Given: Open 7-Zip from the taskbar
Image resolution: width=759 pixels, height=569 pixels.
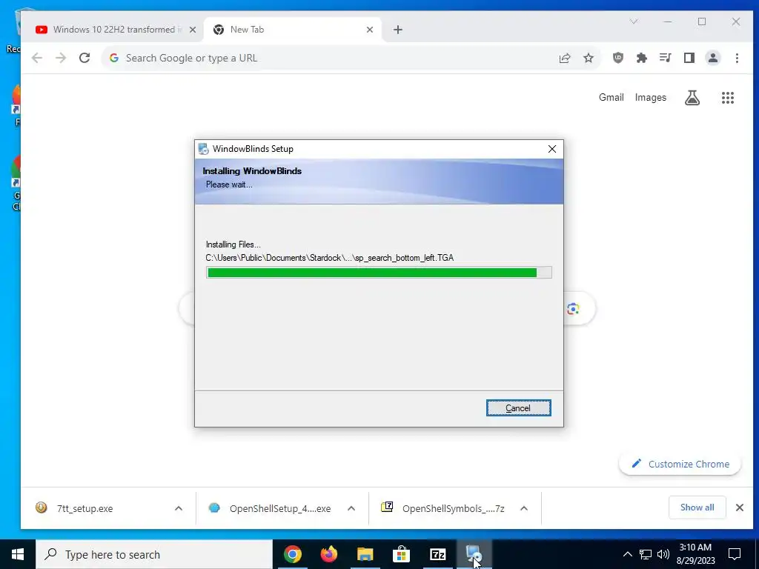Looking at the screenshot, I should click(437, 554).
